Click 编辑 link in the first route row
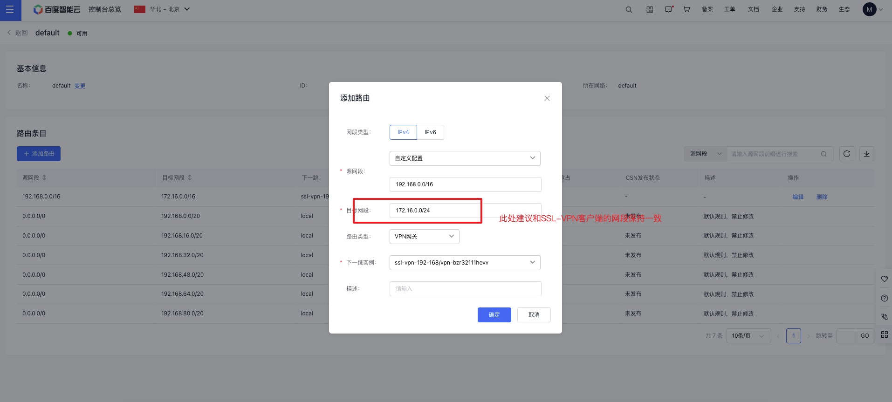The height and width of the screenshot is (402, 892). (x=798, y=197)
